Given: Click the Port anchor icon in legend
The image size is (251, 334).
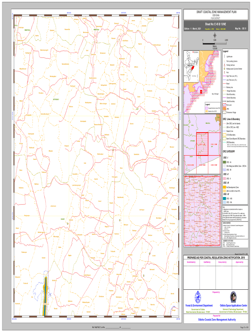Looking at the screenshot, I should coord(224,72).
